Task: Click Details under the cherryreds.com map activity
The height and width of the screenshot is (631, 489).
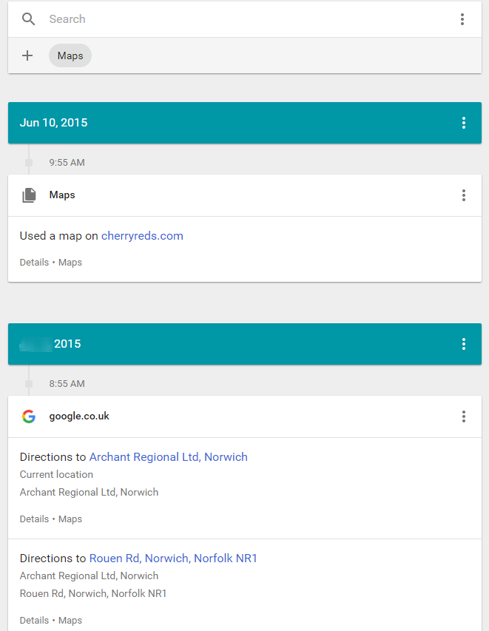Action: pos(34,262)
